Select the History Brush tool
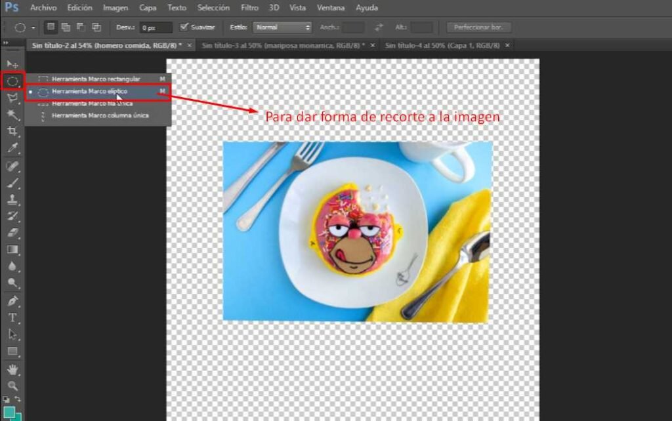Image resolution: width=672 pixels, height=421 pixels. coord(12,216)
